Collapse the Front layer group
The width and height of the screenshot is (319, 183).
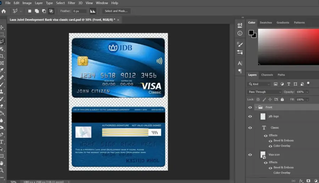(256, 107)
